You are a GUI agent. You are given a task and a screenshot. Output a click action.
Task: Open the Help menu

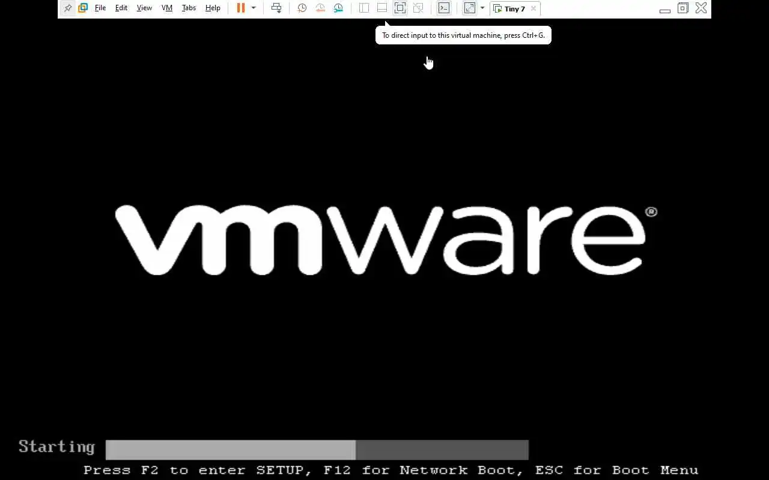213,8
